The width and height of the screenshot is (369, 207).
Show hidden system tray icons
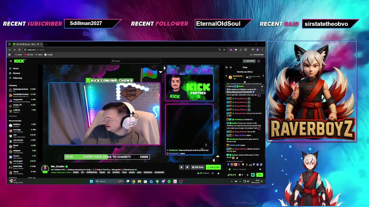232,181
